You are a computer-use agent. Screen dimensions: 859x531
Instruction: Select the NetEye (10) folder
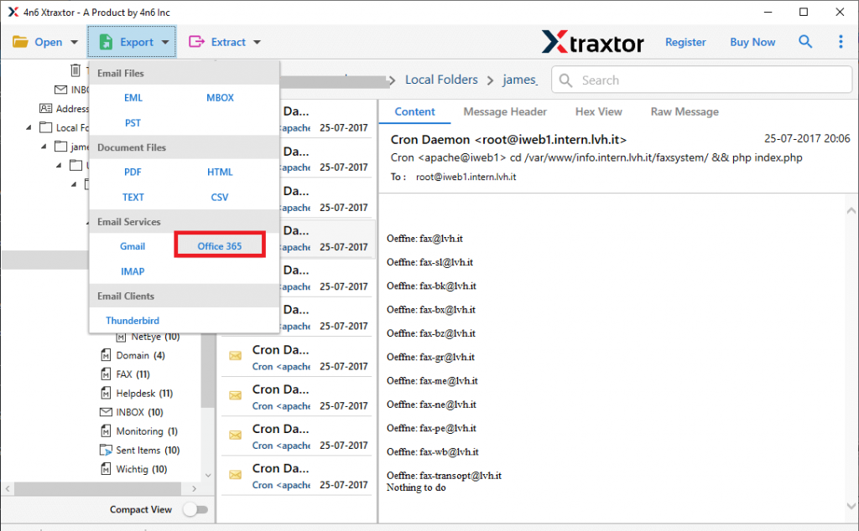pos(155,337)
